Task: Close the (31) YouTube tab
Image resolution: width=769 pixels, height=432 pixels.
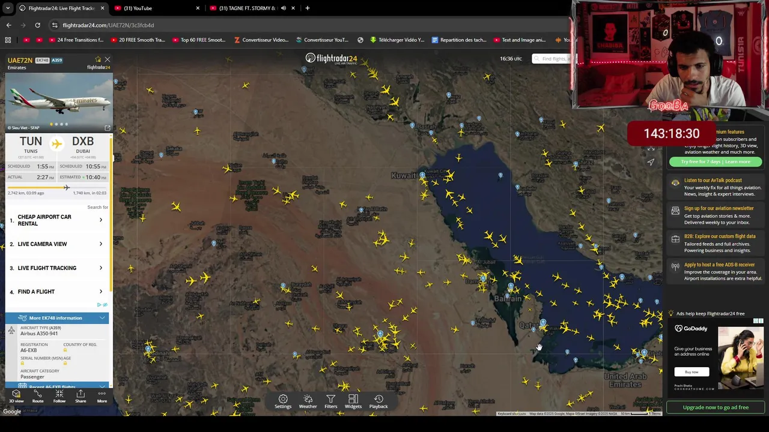Action: pyautogui.click(x=198, y=8)
